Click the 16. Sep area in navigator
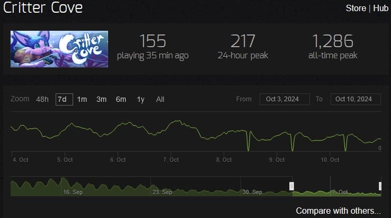The width and height of the screenshot is (391, 218). click(73, 192)
